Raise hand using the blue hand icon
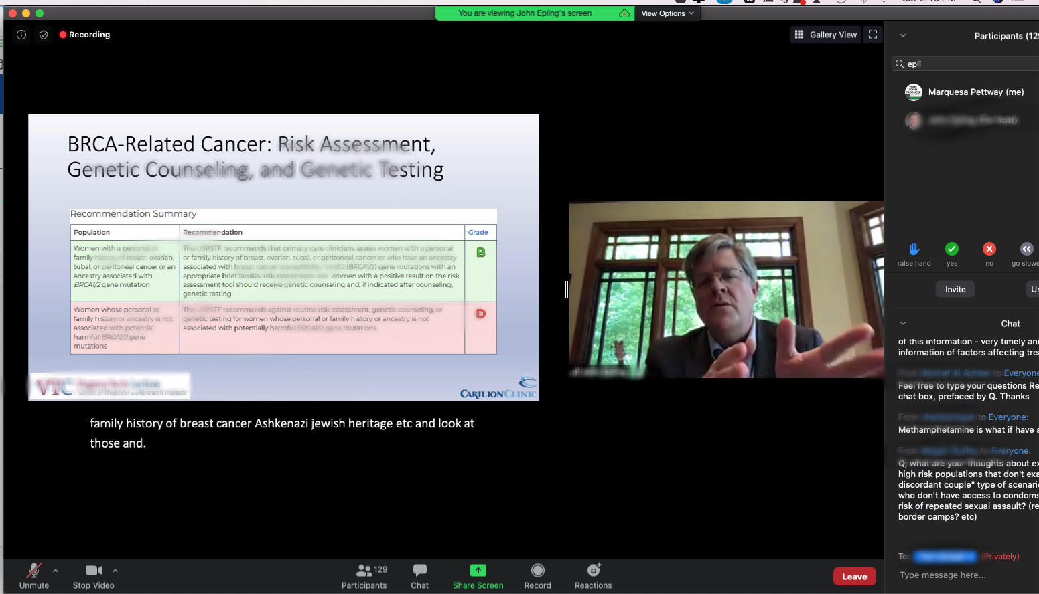The image size is (1039, 594). coord(914,249)
